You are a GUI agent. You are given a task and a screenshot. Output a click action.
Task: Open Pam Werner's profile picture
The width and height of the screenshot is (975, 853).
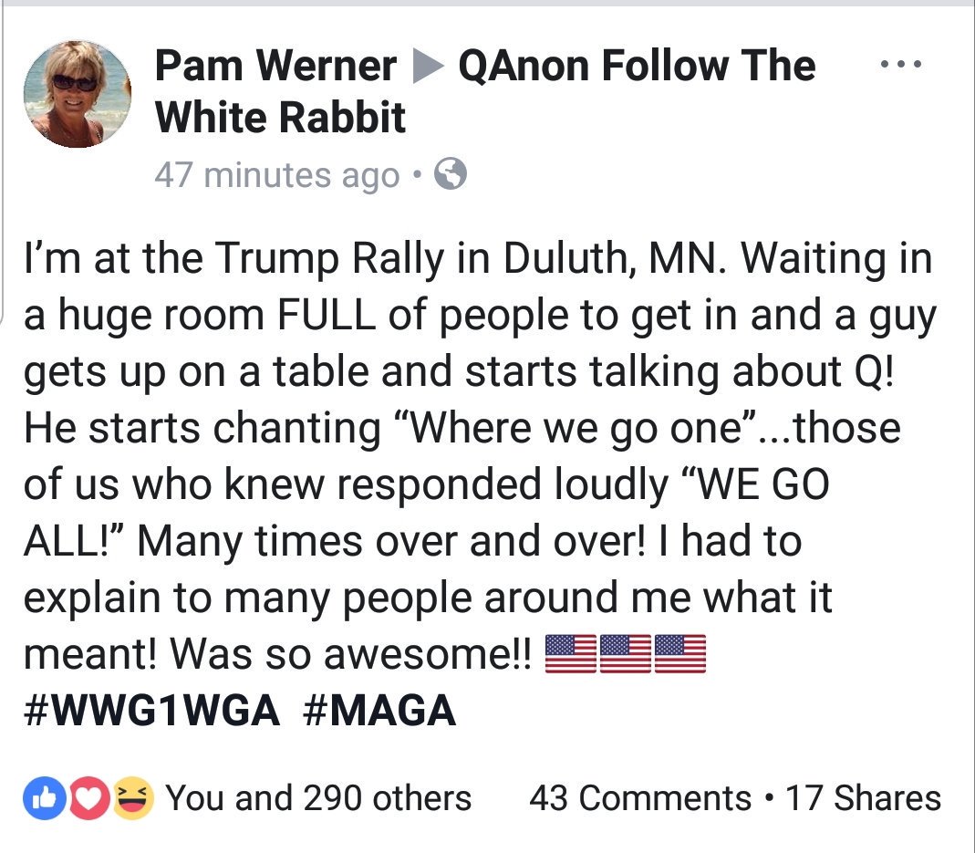(78, 94)
